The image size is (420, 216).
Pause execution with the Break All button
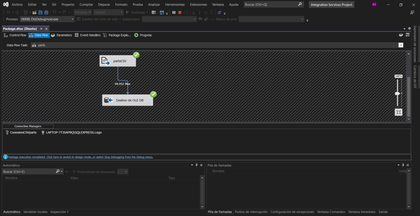(174, 12)
